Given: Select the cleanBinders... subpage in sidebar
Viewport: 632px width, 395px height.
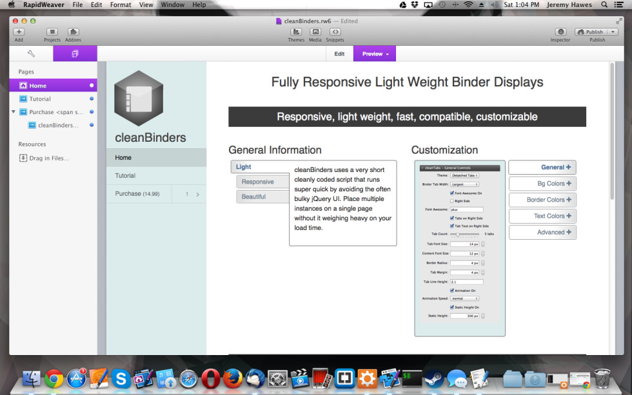Looking at the screenshot, I should pyautogui.click(x=53, y=125).
